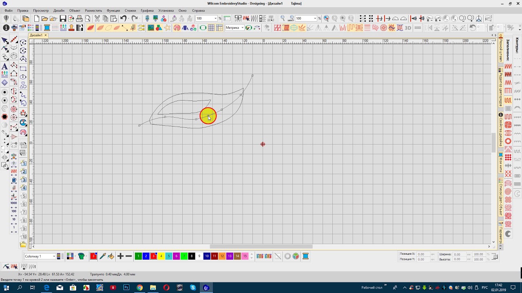This screenshot has height=293, width=522.
Task: Click the Copy icon
Action: click(x=105, y=19)
